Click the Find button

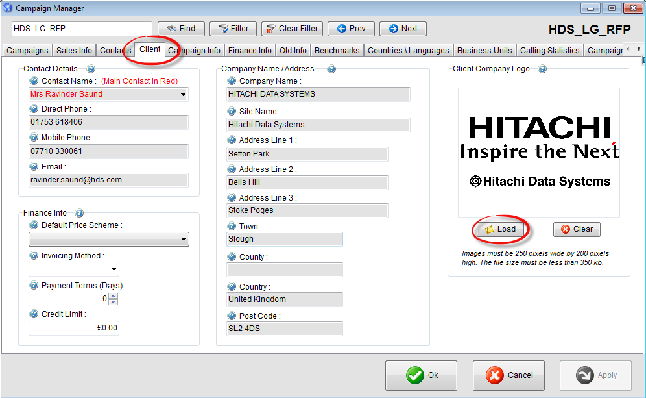pyautogui.click(x=181, y=29)
